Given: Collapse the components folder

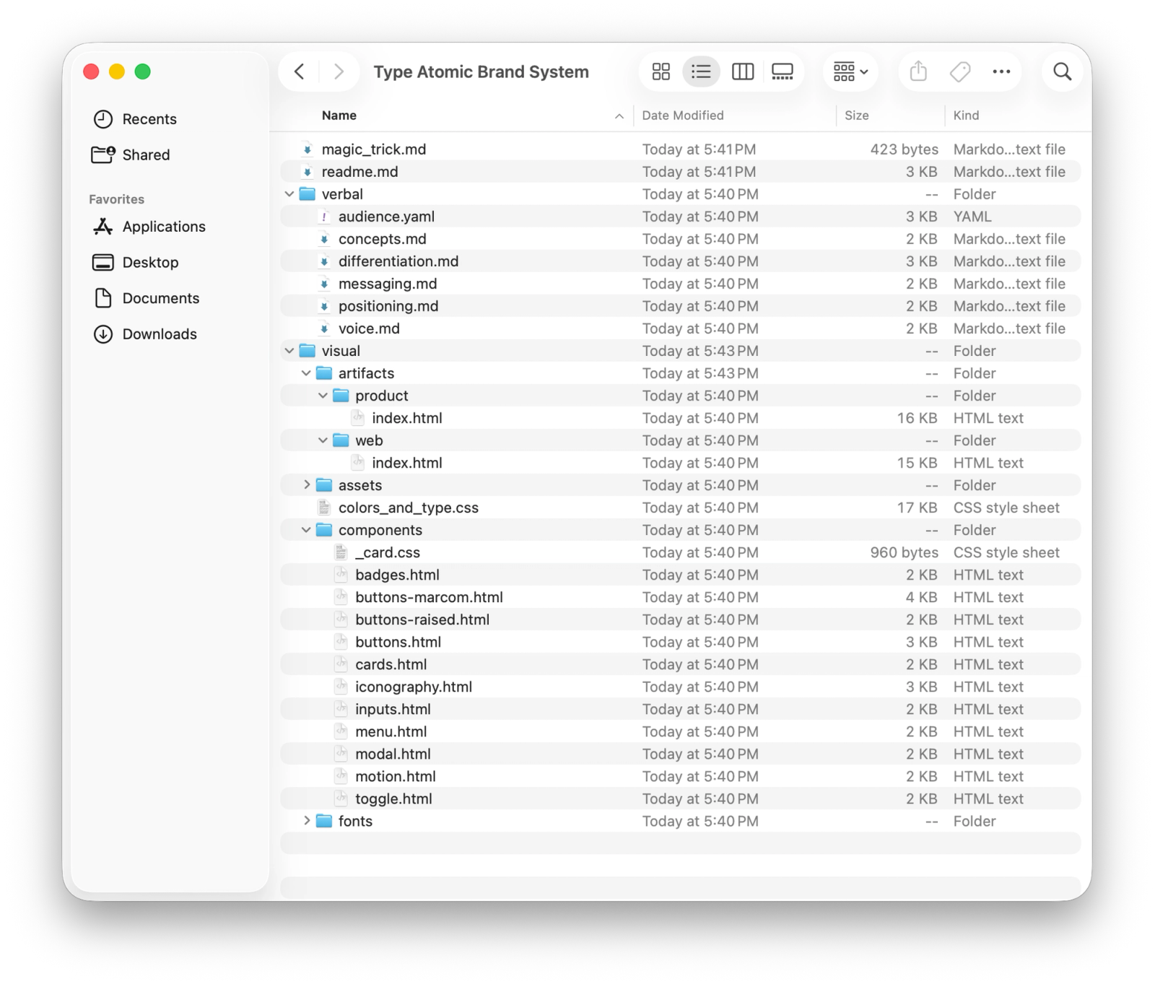Looking at the screenshot, I should click(x=306, y=530).
